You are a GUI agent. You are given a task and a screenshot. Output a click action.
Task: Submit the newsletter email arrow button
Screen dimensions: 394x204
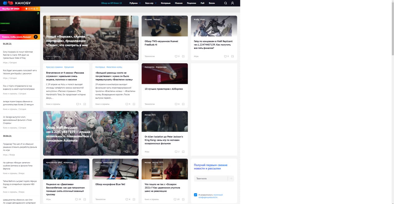pos(231,178)
